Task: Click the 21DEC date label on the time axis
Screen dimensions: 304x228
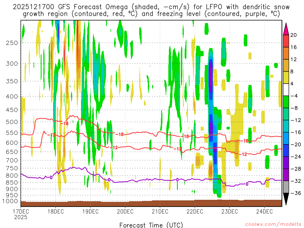Action: click(160, 211)
